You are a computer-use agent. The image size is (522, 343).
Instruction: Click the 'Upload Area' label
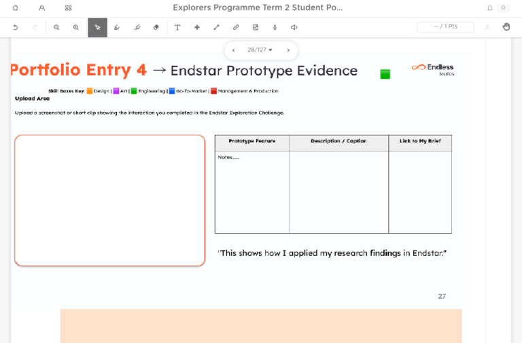[x=33, y=98]
